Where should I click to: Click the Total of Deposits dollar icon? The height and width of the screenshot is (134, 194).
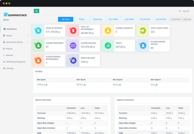[38, 31]
